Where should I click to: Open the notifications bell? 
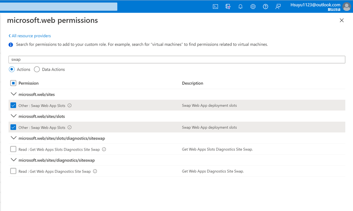[240, 6]
